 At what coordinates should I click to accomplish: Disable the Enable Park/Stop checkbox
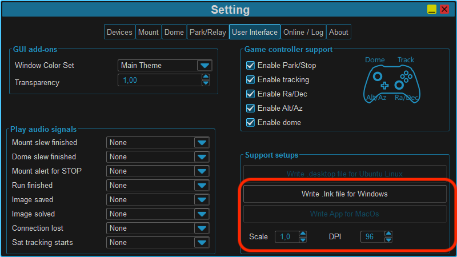coord(250,65)
